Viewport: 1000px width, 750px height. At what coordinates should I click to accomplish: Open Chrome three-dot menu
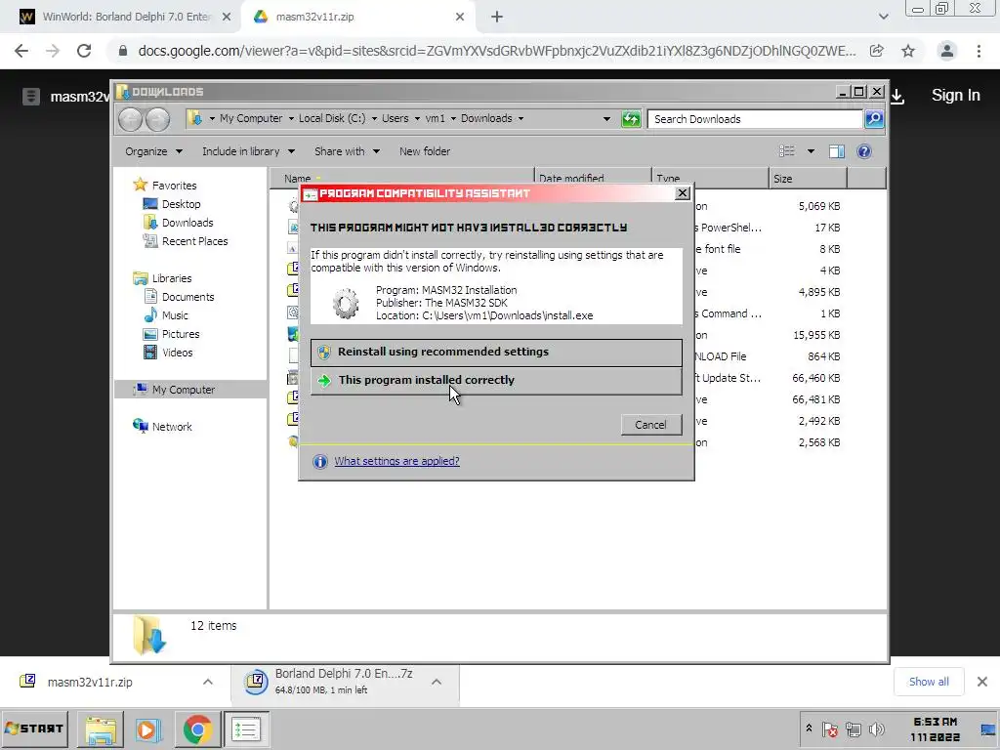tap(979, 51)
